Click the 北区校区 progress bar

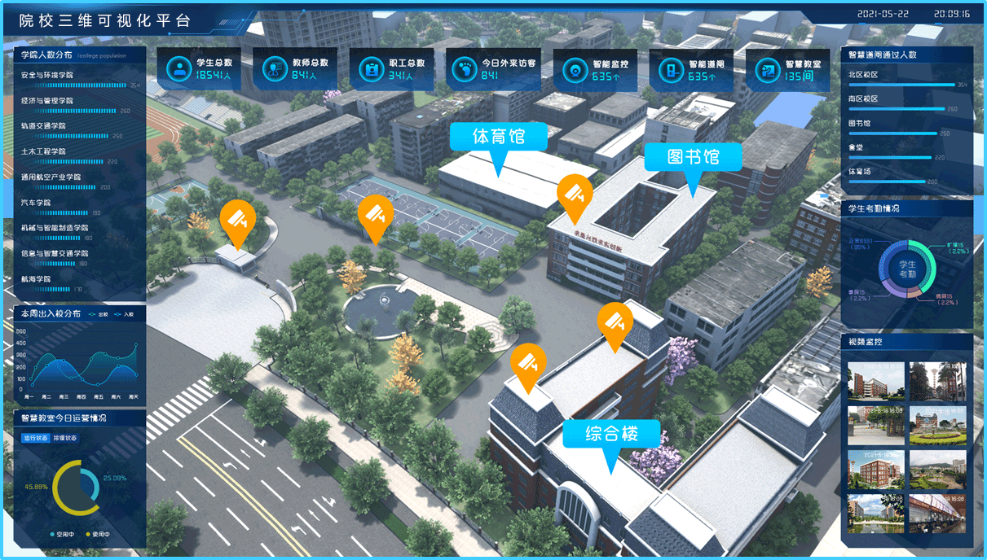click(x=901, y=84)
